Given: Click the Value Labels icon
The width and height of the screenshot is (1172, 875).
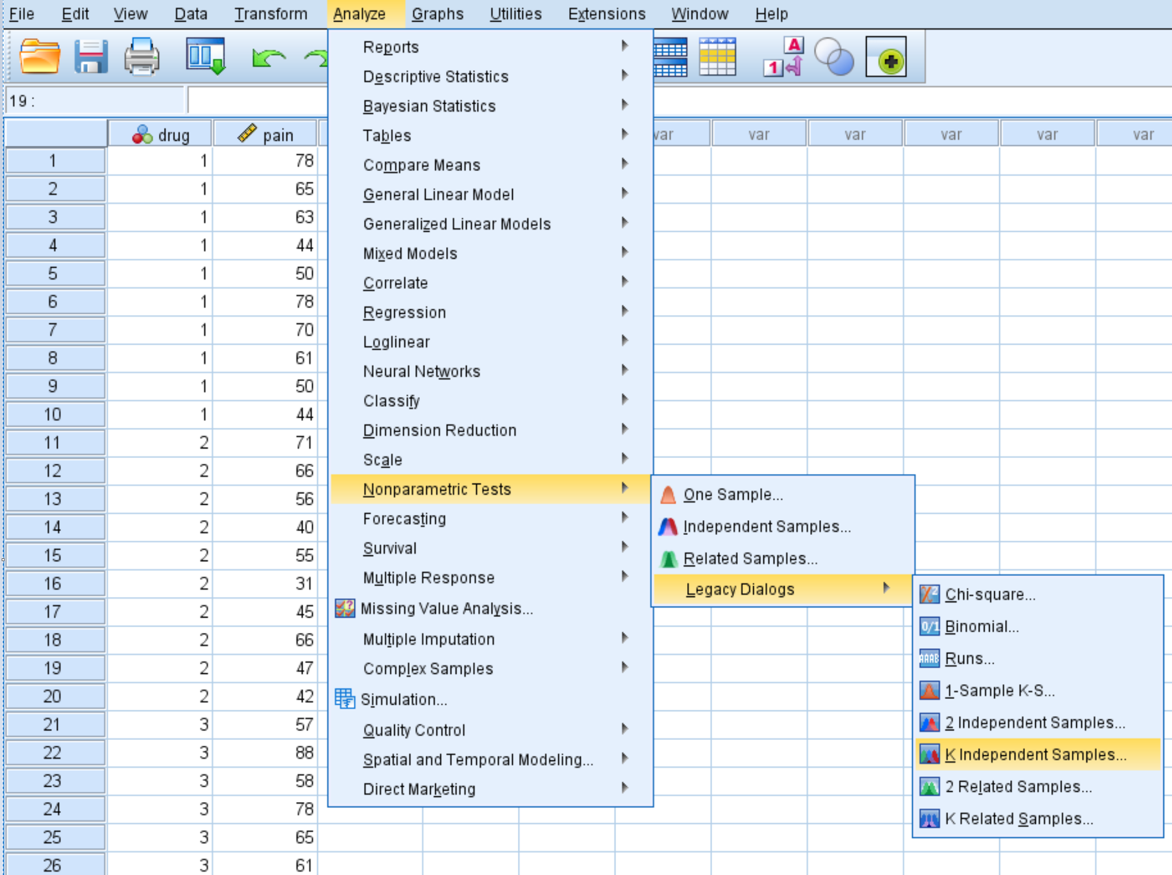Looking at the screenshot, I should point(784,57).
